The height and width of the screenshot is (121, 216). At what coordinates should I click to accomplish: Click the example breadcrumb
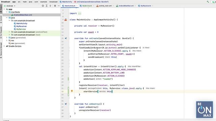point(44,2)
